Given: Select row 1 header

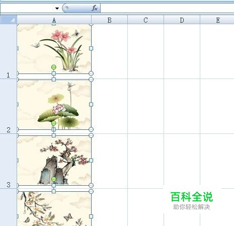Looking at the screenshot, I should point(9,51).
